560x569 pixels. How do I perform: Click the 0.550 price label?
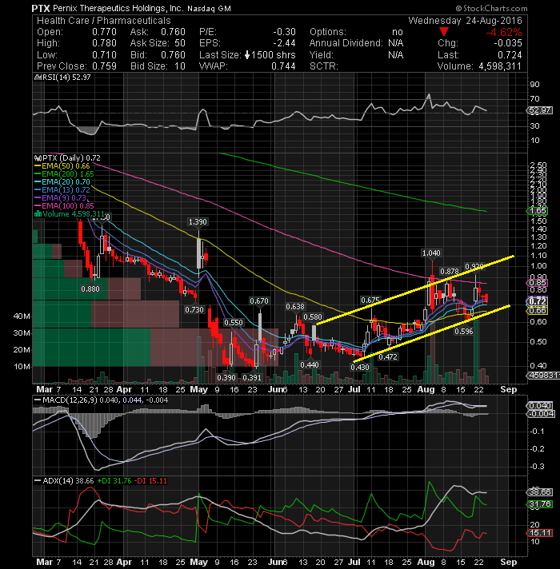tap(233, 323)
